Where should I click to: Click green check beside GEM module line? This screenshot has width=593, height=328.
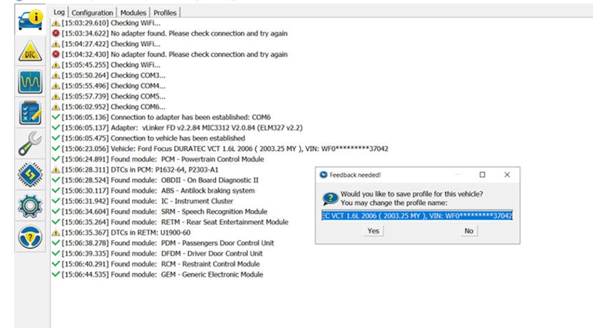coord(56,274)
